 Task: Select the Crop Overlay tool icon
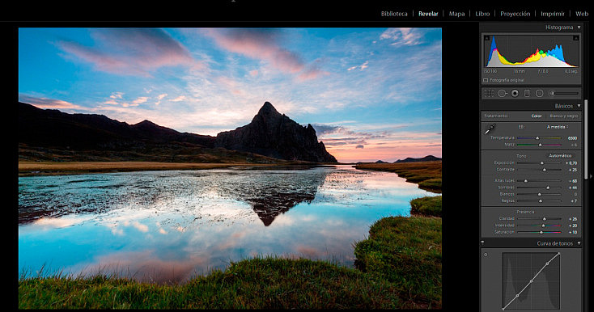click(489, 93)
